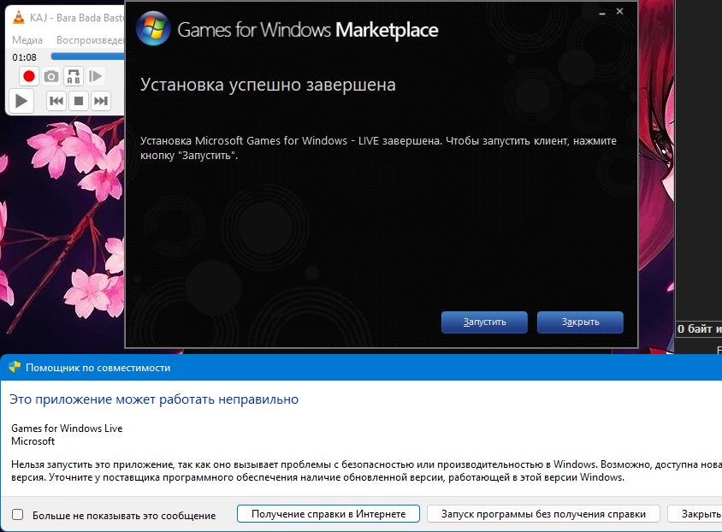Skip to previous track in VLC
Screen dimensions: 722x532
point(56,101)
